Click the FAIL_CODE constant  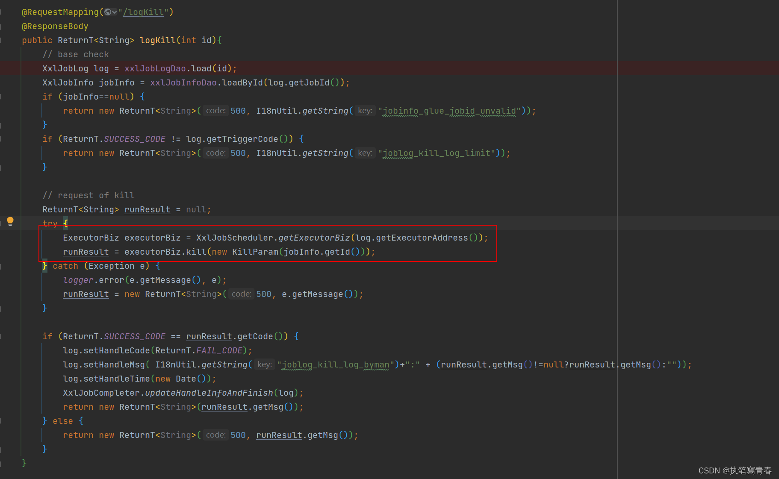pyautogui.click(x=219, y=350)
